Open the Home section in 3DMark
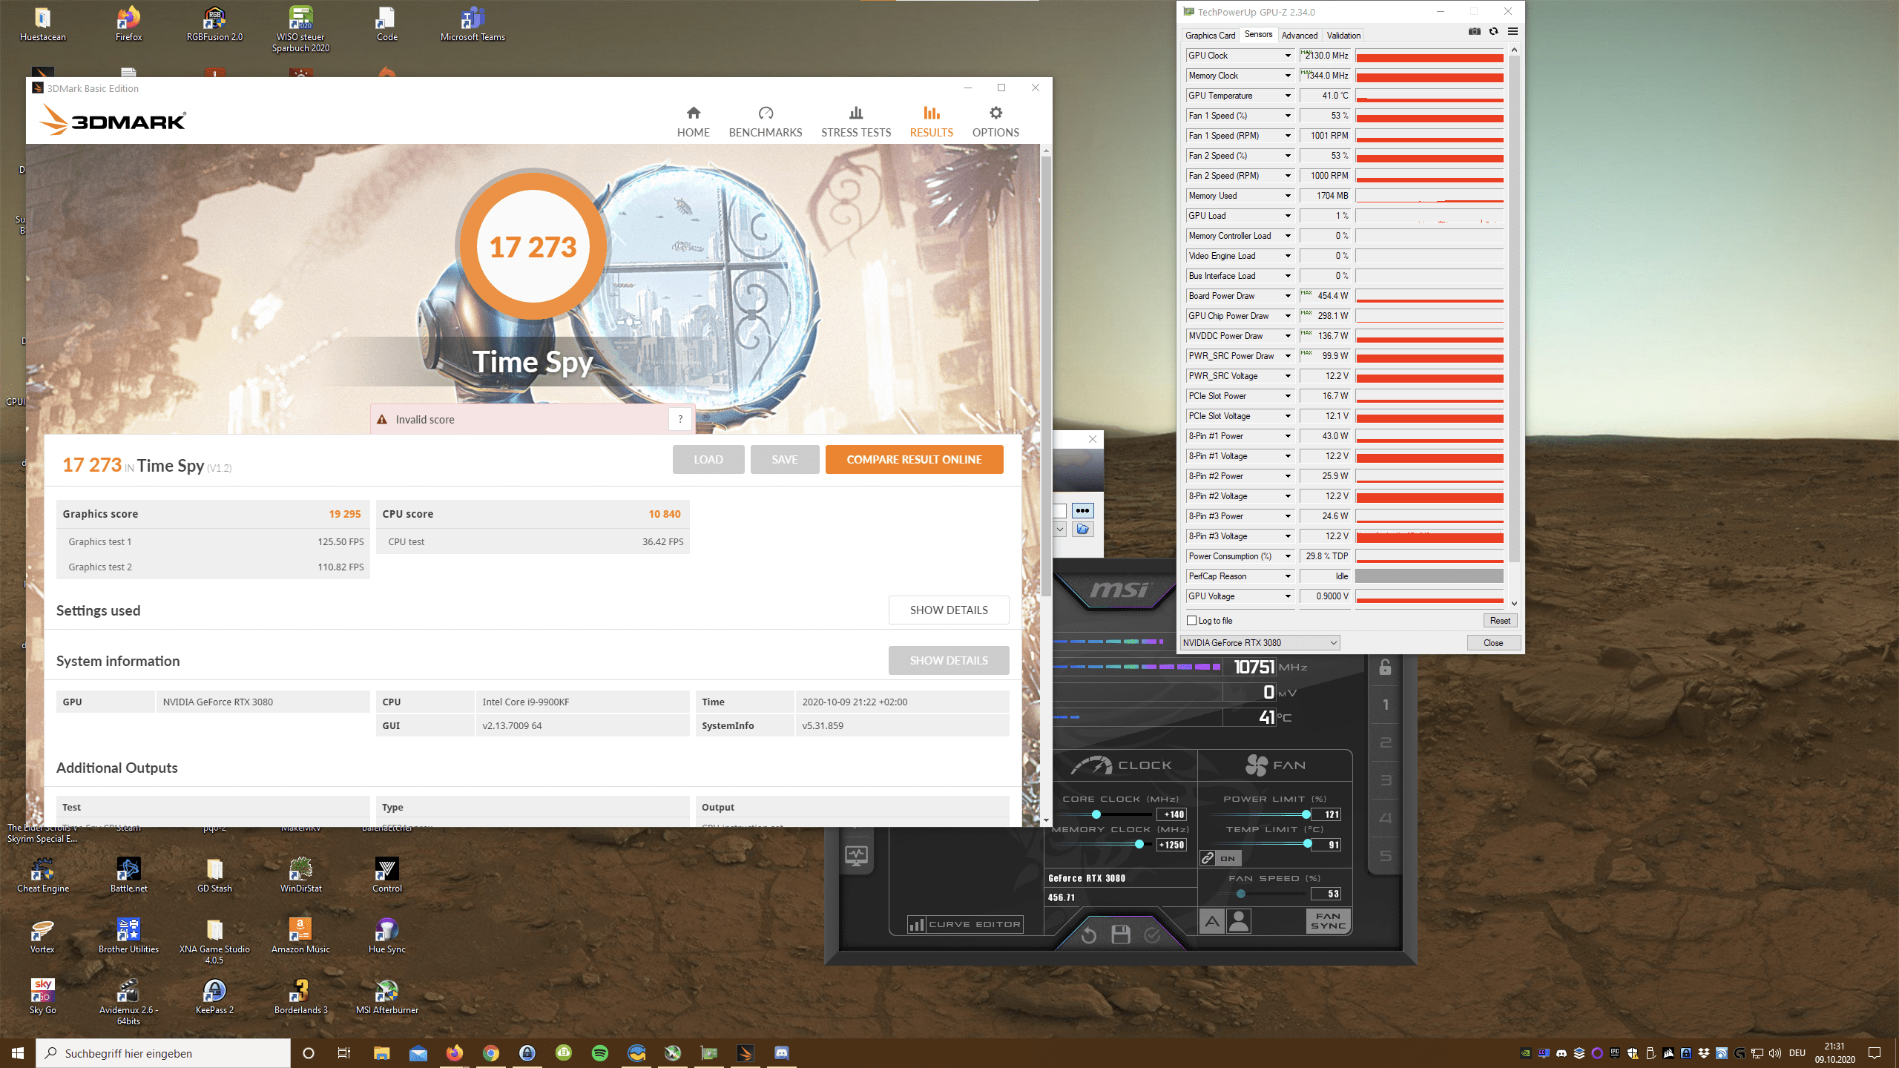Image resolution: width=1899 pixels, height=1068 pixels. 693,122
